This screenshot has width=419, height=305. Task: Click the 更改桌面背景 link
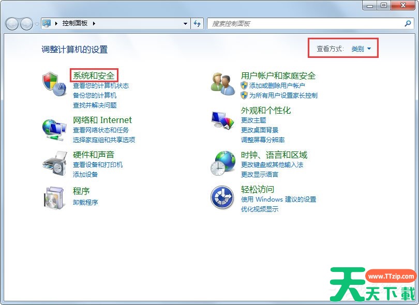[x=260, y=130]
